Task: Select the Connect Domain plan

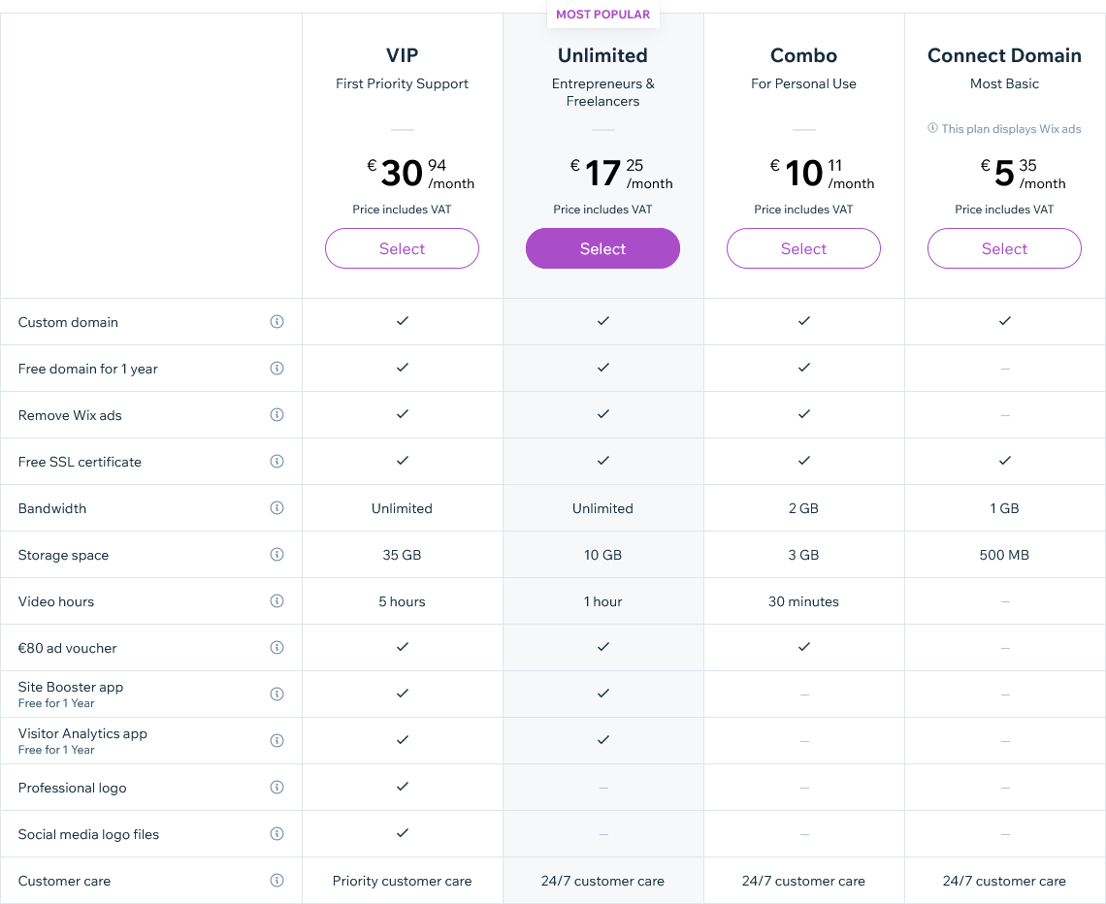Action: (x=1004, y=248)
